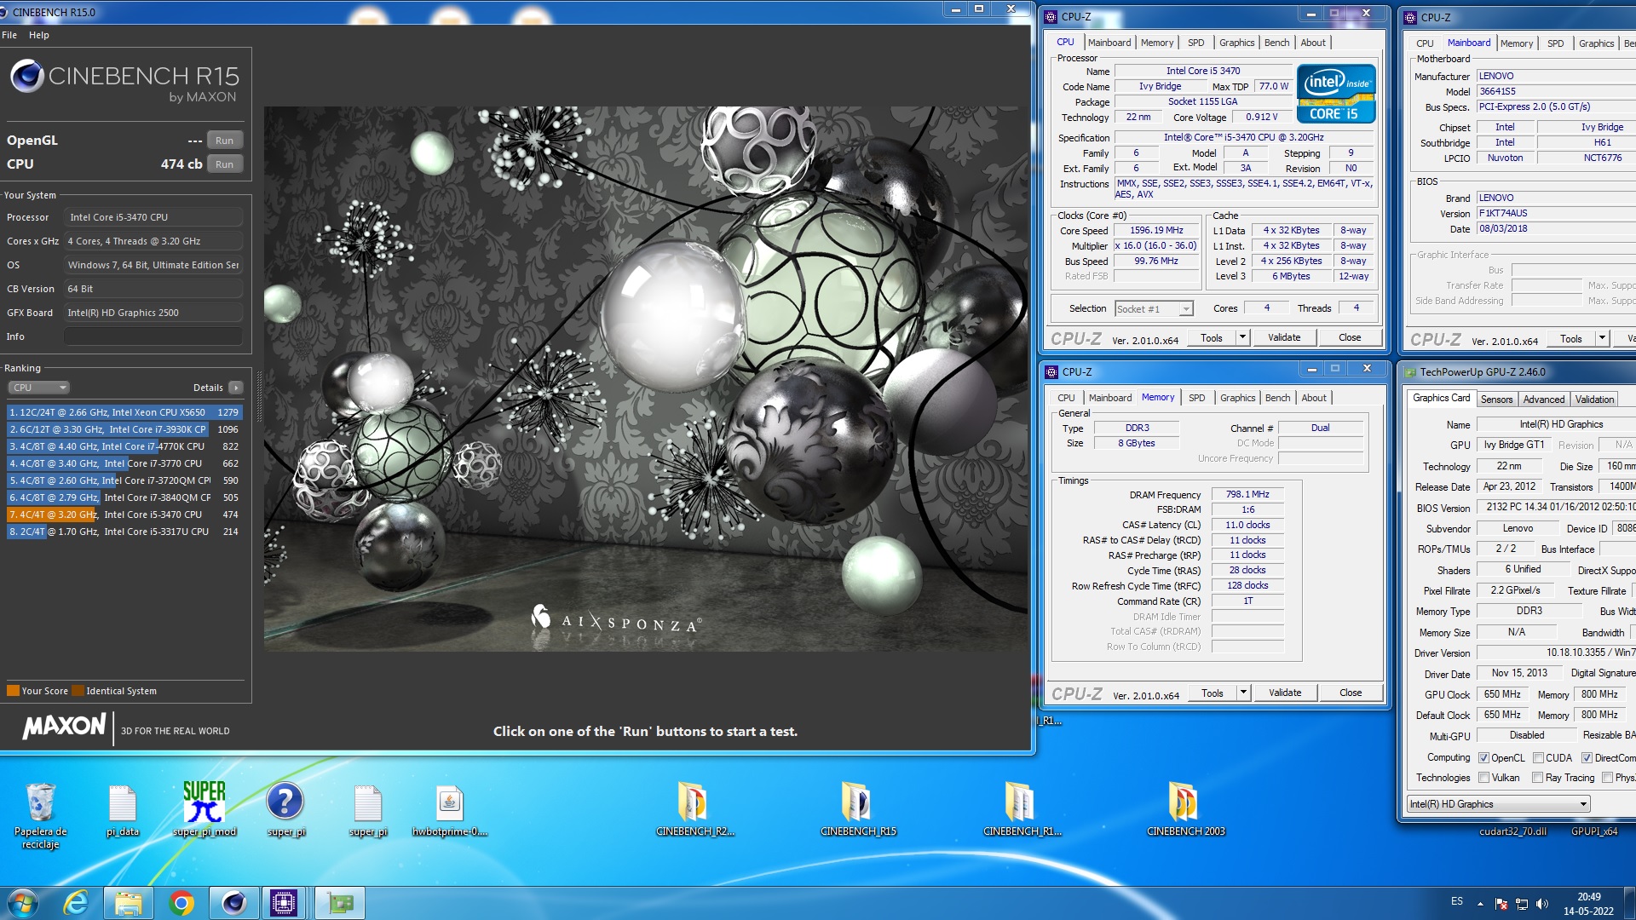Open Windows Explorer from the taskbar
The image size is (1636, 920).
[129, 903]
